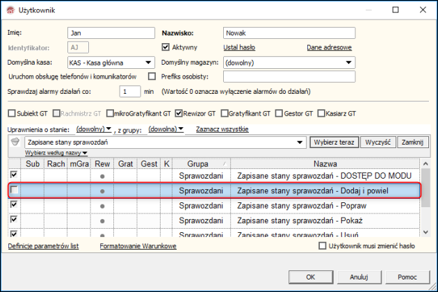Check the Dodaj i powiel permission row
438x292 pixels.
(x=14, y=190)
